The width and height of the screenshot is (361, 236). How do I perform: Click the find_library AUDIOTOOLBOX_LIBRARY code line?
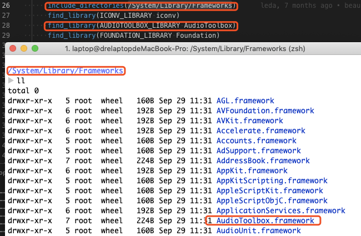click(x=141, y=26)
